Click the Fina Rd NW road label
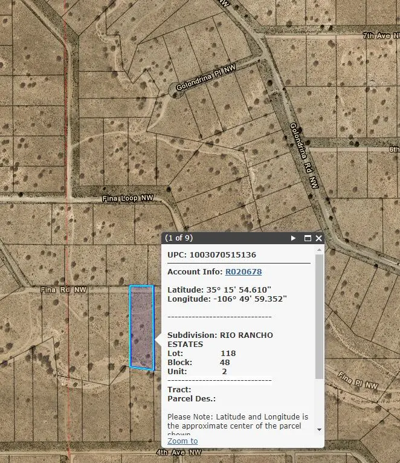Viewport: 400px width, 463px height. (63, 290)
